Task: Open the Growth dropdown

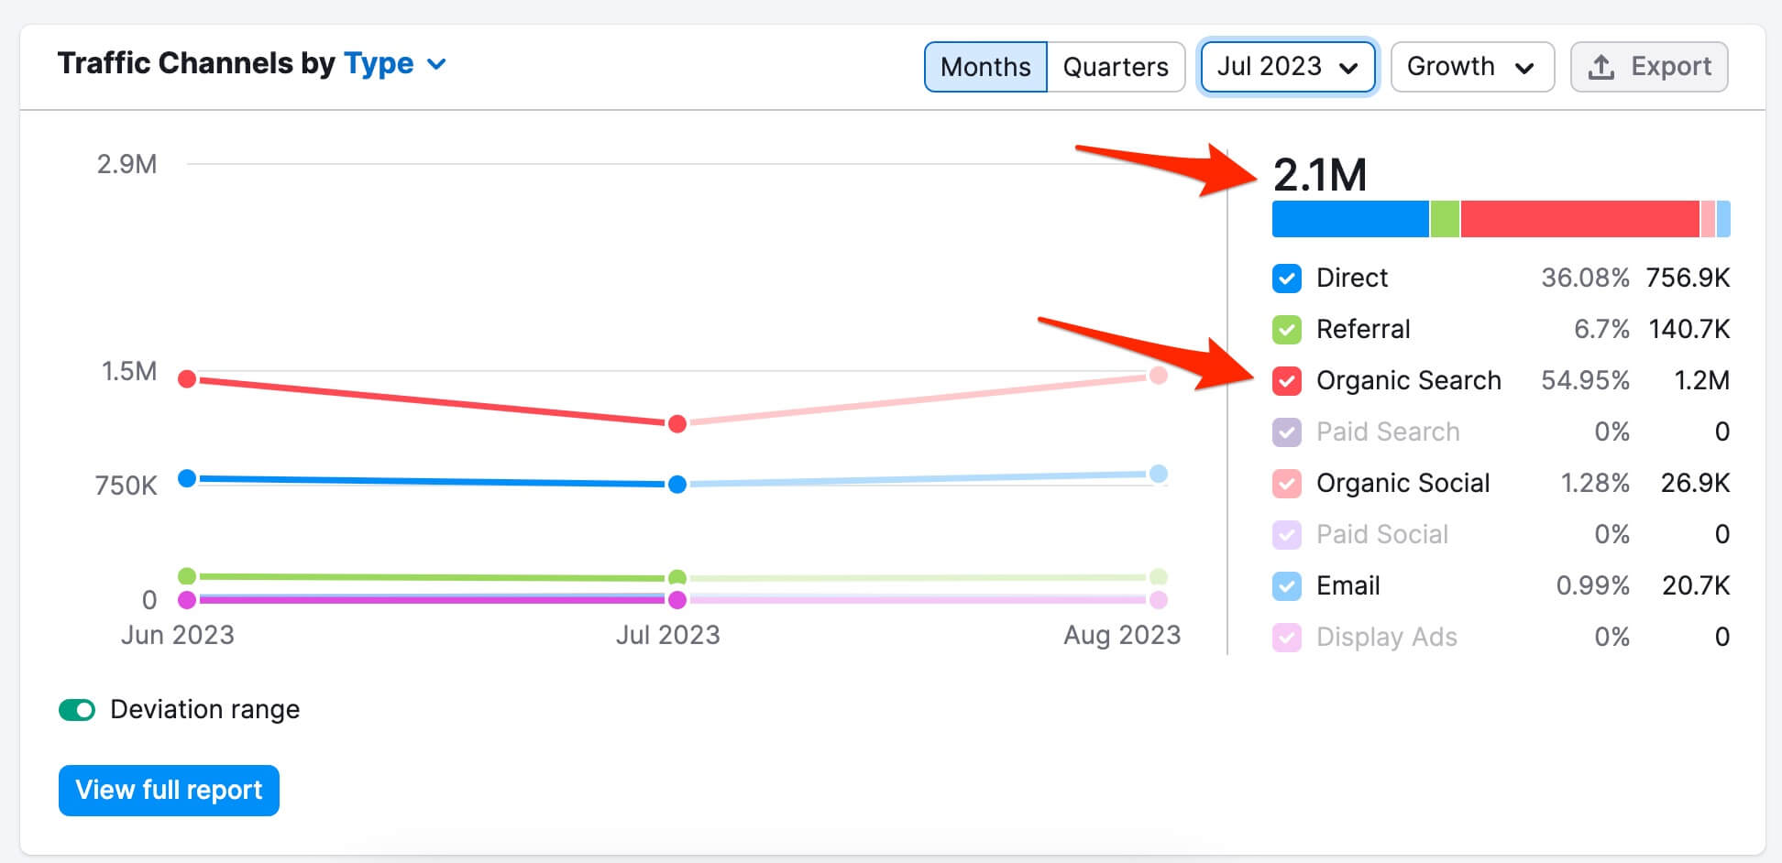Action: click(1472, 67)
